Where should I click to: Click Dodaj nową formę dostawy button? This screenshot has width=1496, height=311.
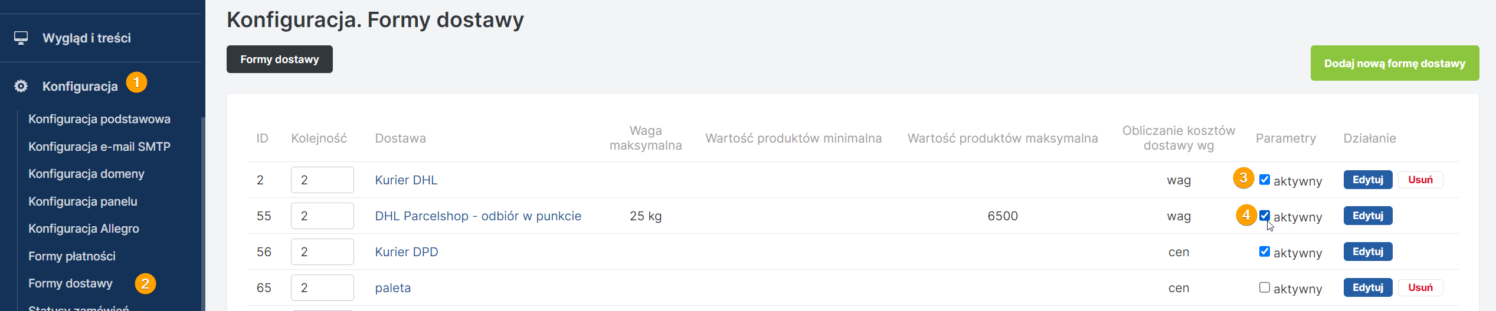point(1394,63)
